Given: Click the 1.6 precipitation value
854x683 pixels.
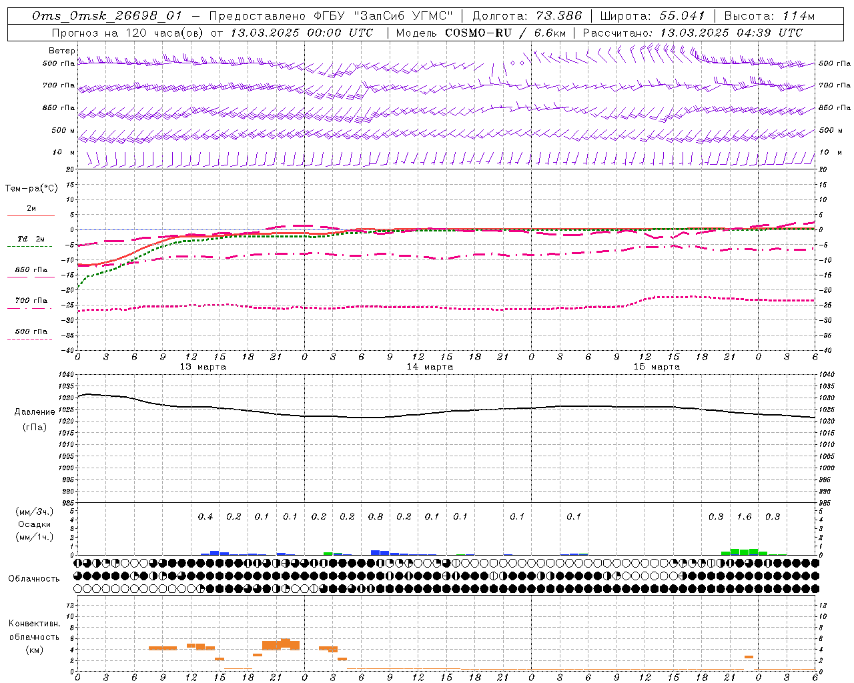Looking at the screenshot, I should coord(744,517).
